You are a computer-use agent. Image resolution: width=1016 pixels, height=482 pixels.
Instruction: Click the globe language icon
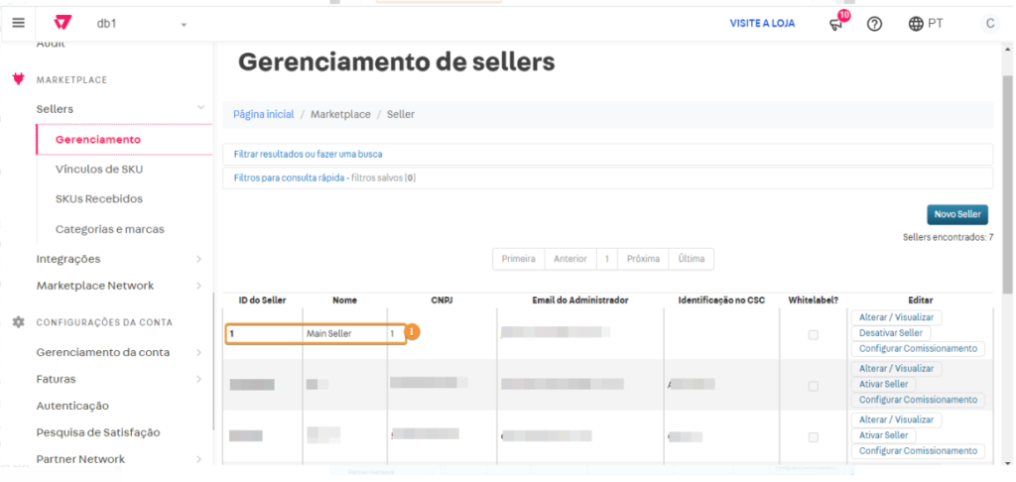(916, 24)
